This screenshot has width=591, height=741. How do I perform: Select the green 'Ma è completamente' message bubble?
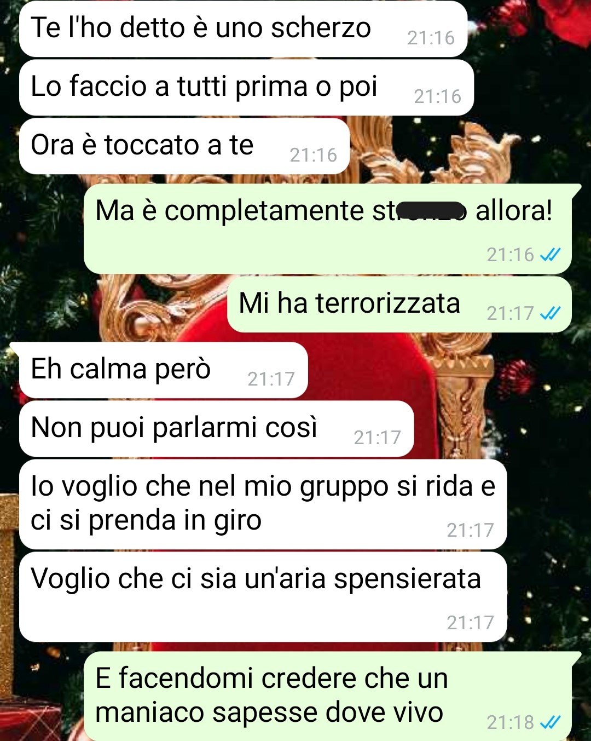(328, 228)
